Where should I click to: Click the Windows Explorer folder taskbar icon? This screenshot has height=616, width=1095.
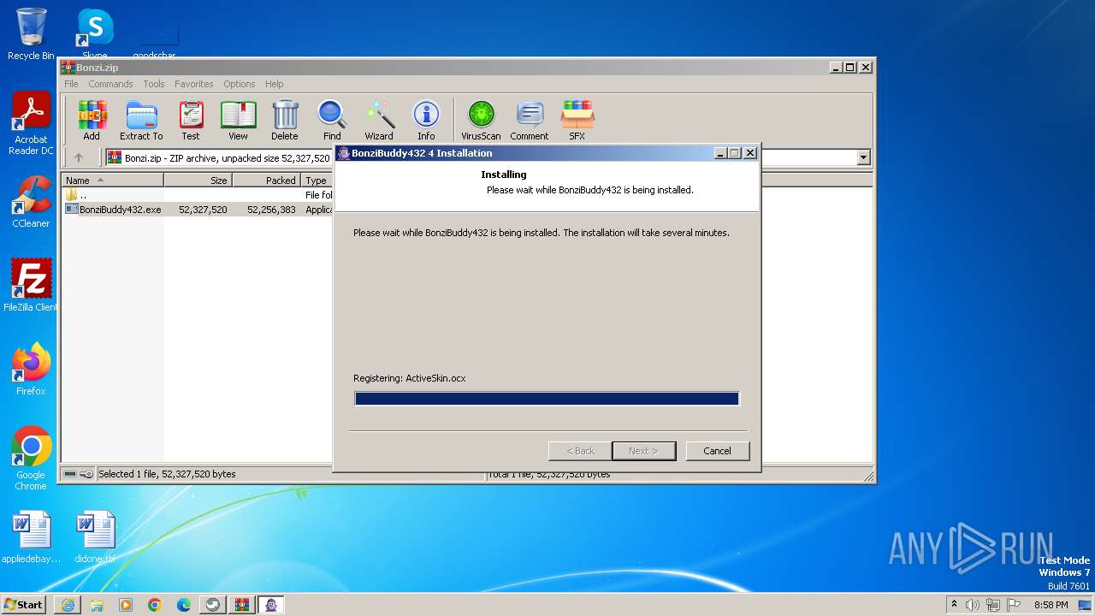[97, 605]
